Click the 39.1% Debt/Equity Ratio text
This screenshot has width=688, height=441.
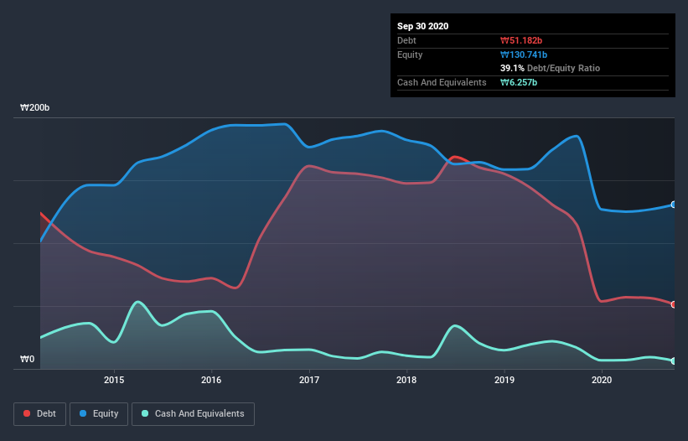point(551,68)
